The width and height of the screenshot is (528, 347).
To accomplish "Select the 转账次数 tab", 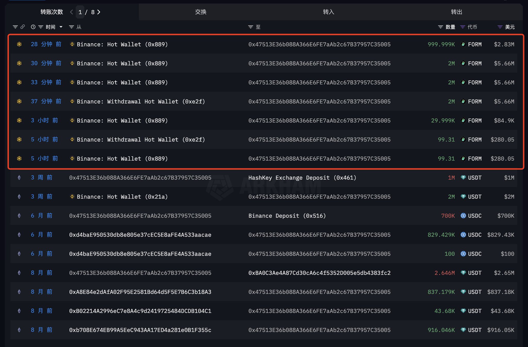I will 52,12.
